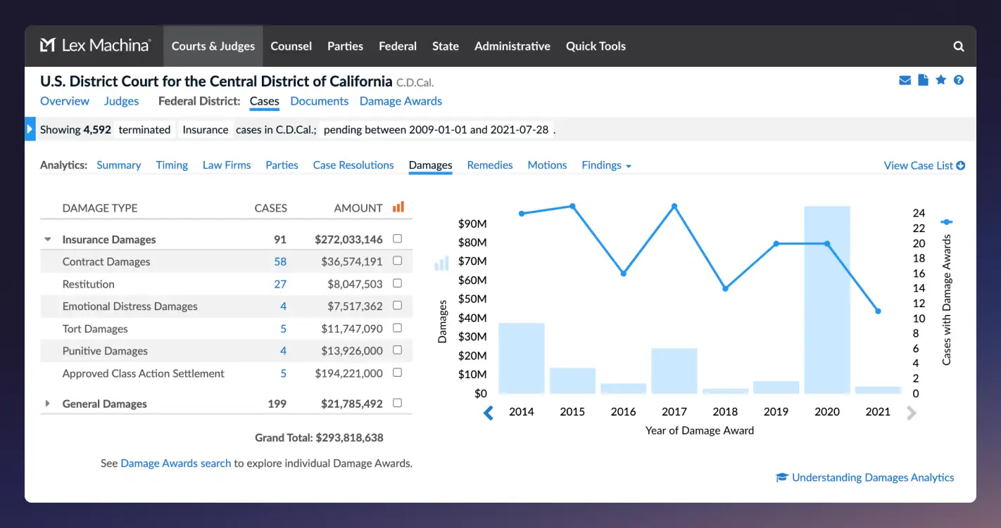Image resolution: width=1001 pixels, height=528 pixels.
Task: Click the orange bar chart icon beside AMOUNT
Action: coord(398,207)
